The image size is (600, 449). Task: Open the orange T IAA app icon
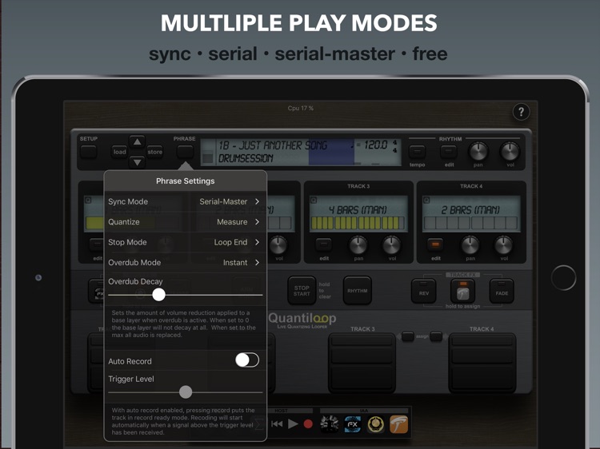pyautogui.click(x=398, y=424)
